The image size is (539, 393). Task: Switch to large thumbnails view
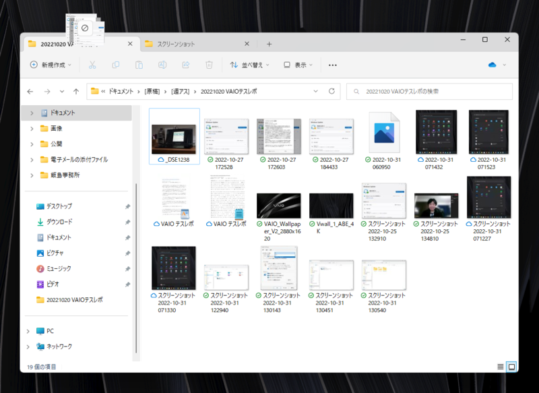(511, 367)
